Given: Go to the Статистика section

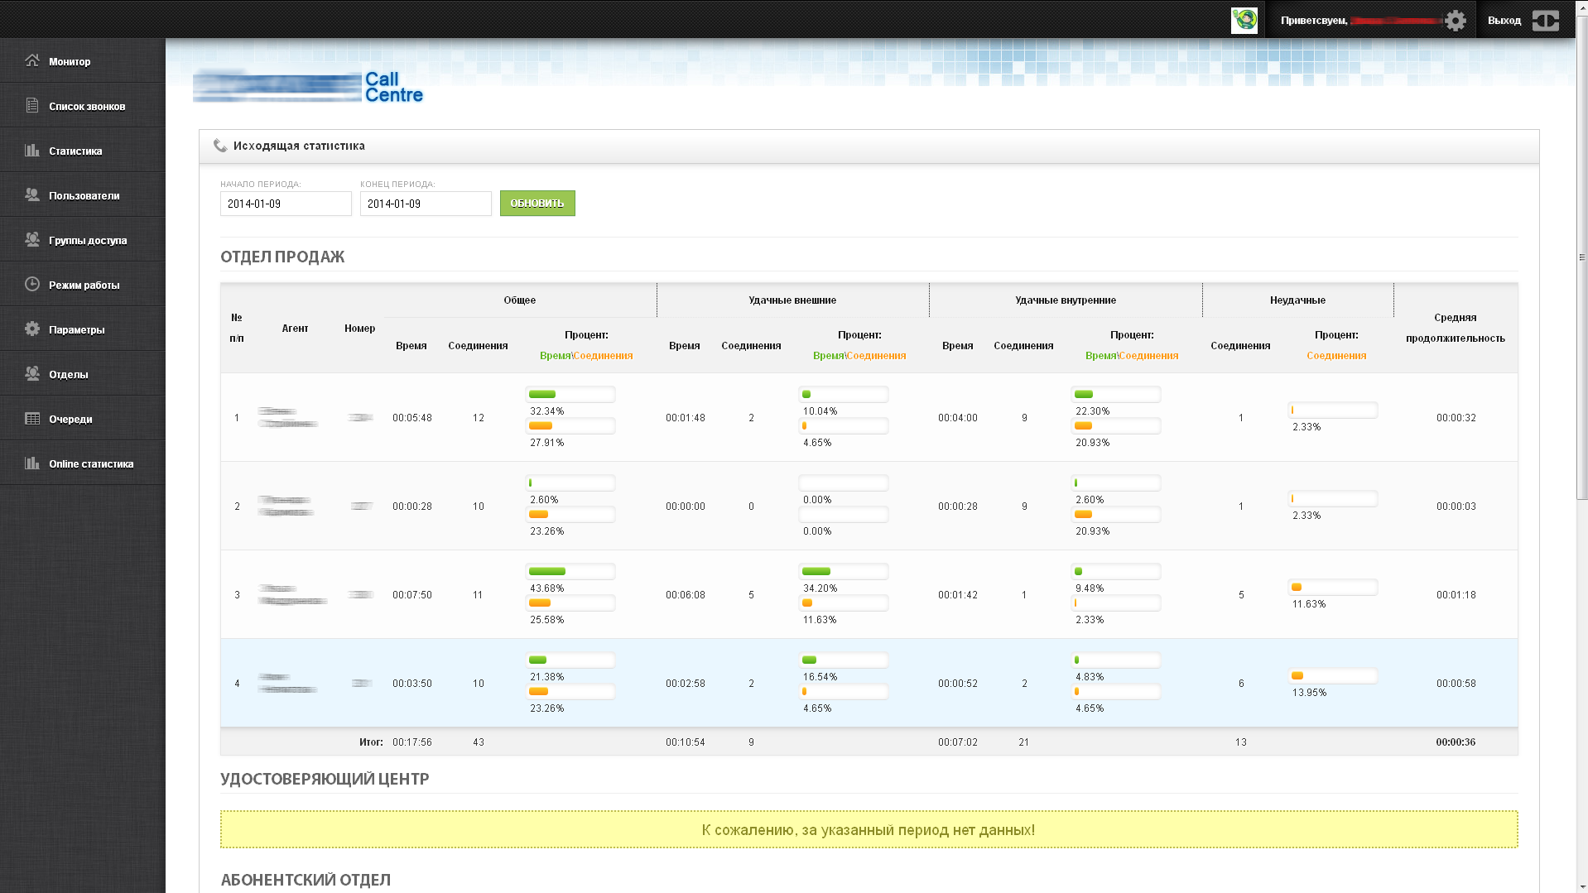Looking at the screenshot, I should (x=83, y=150).
